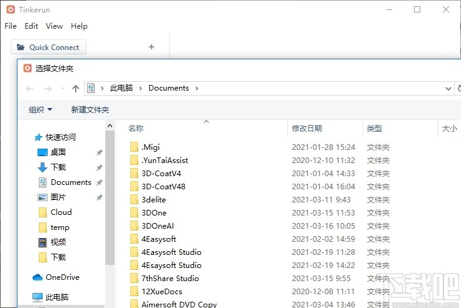Click the Tinkerun app logo icon
Image resolution: width=461 pixels, height=308 pixels.
pos(11,9)
